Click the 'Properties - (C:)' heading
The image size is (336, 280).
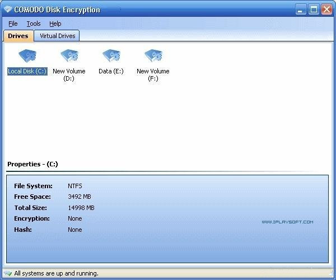click(x=32, y=164)
